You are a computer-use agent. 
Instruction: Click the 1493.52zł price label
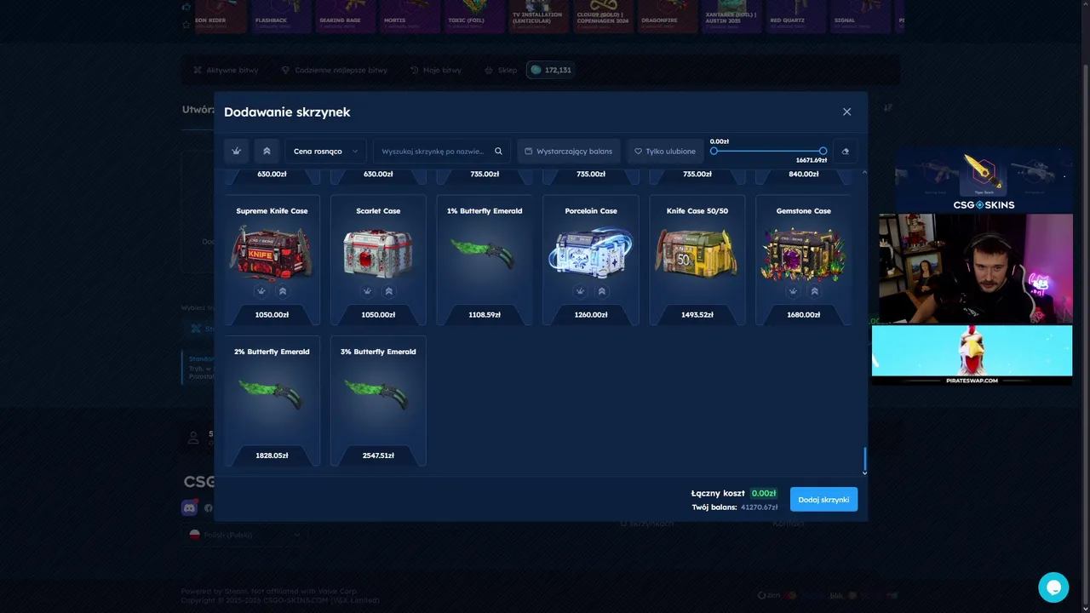tap(697, 315)
